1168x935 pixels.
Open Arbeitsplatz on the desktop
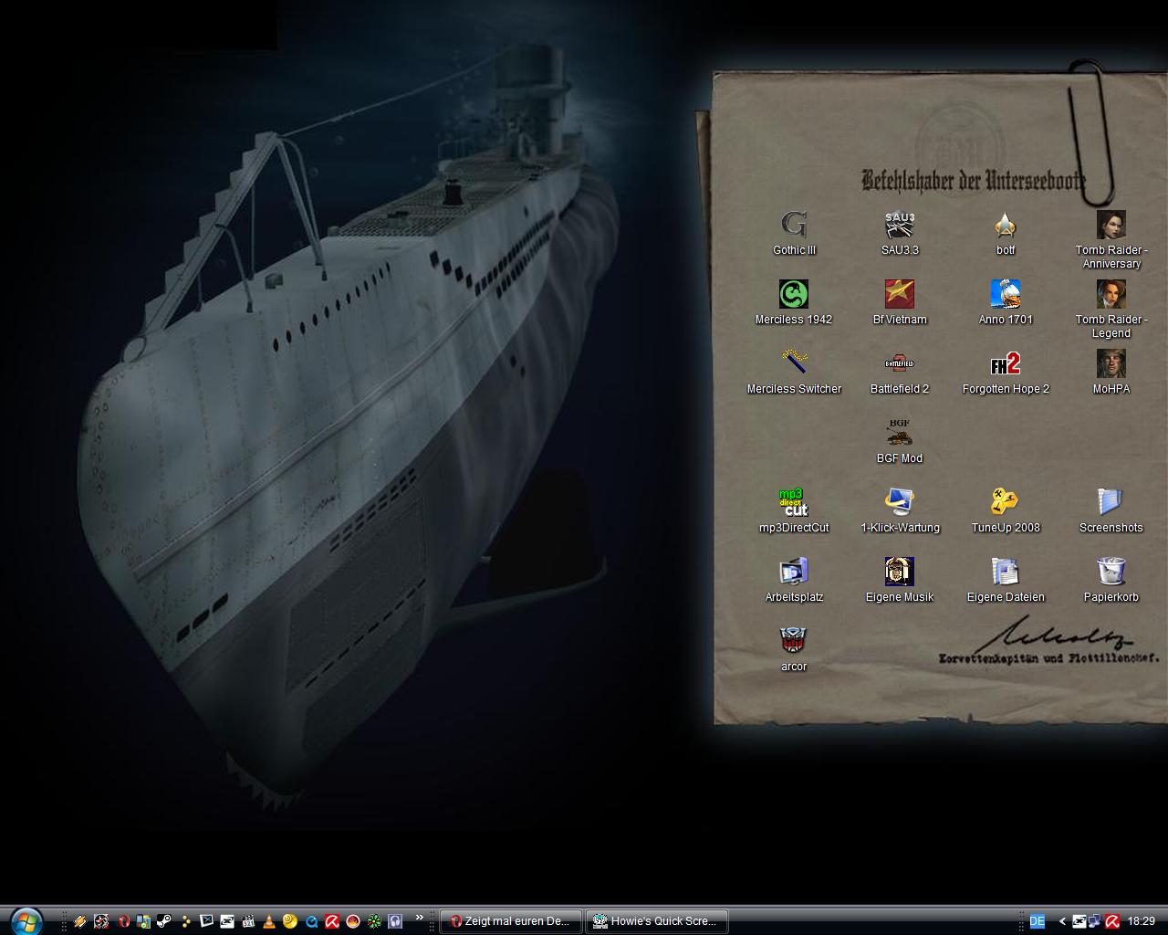tap(794, 581)
